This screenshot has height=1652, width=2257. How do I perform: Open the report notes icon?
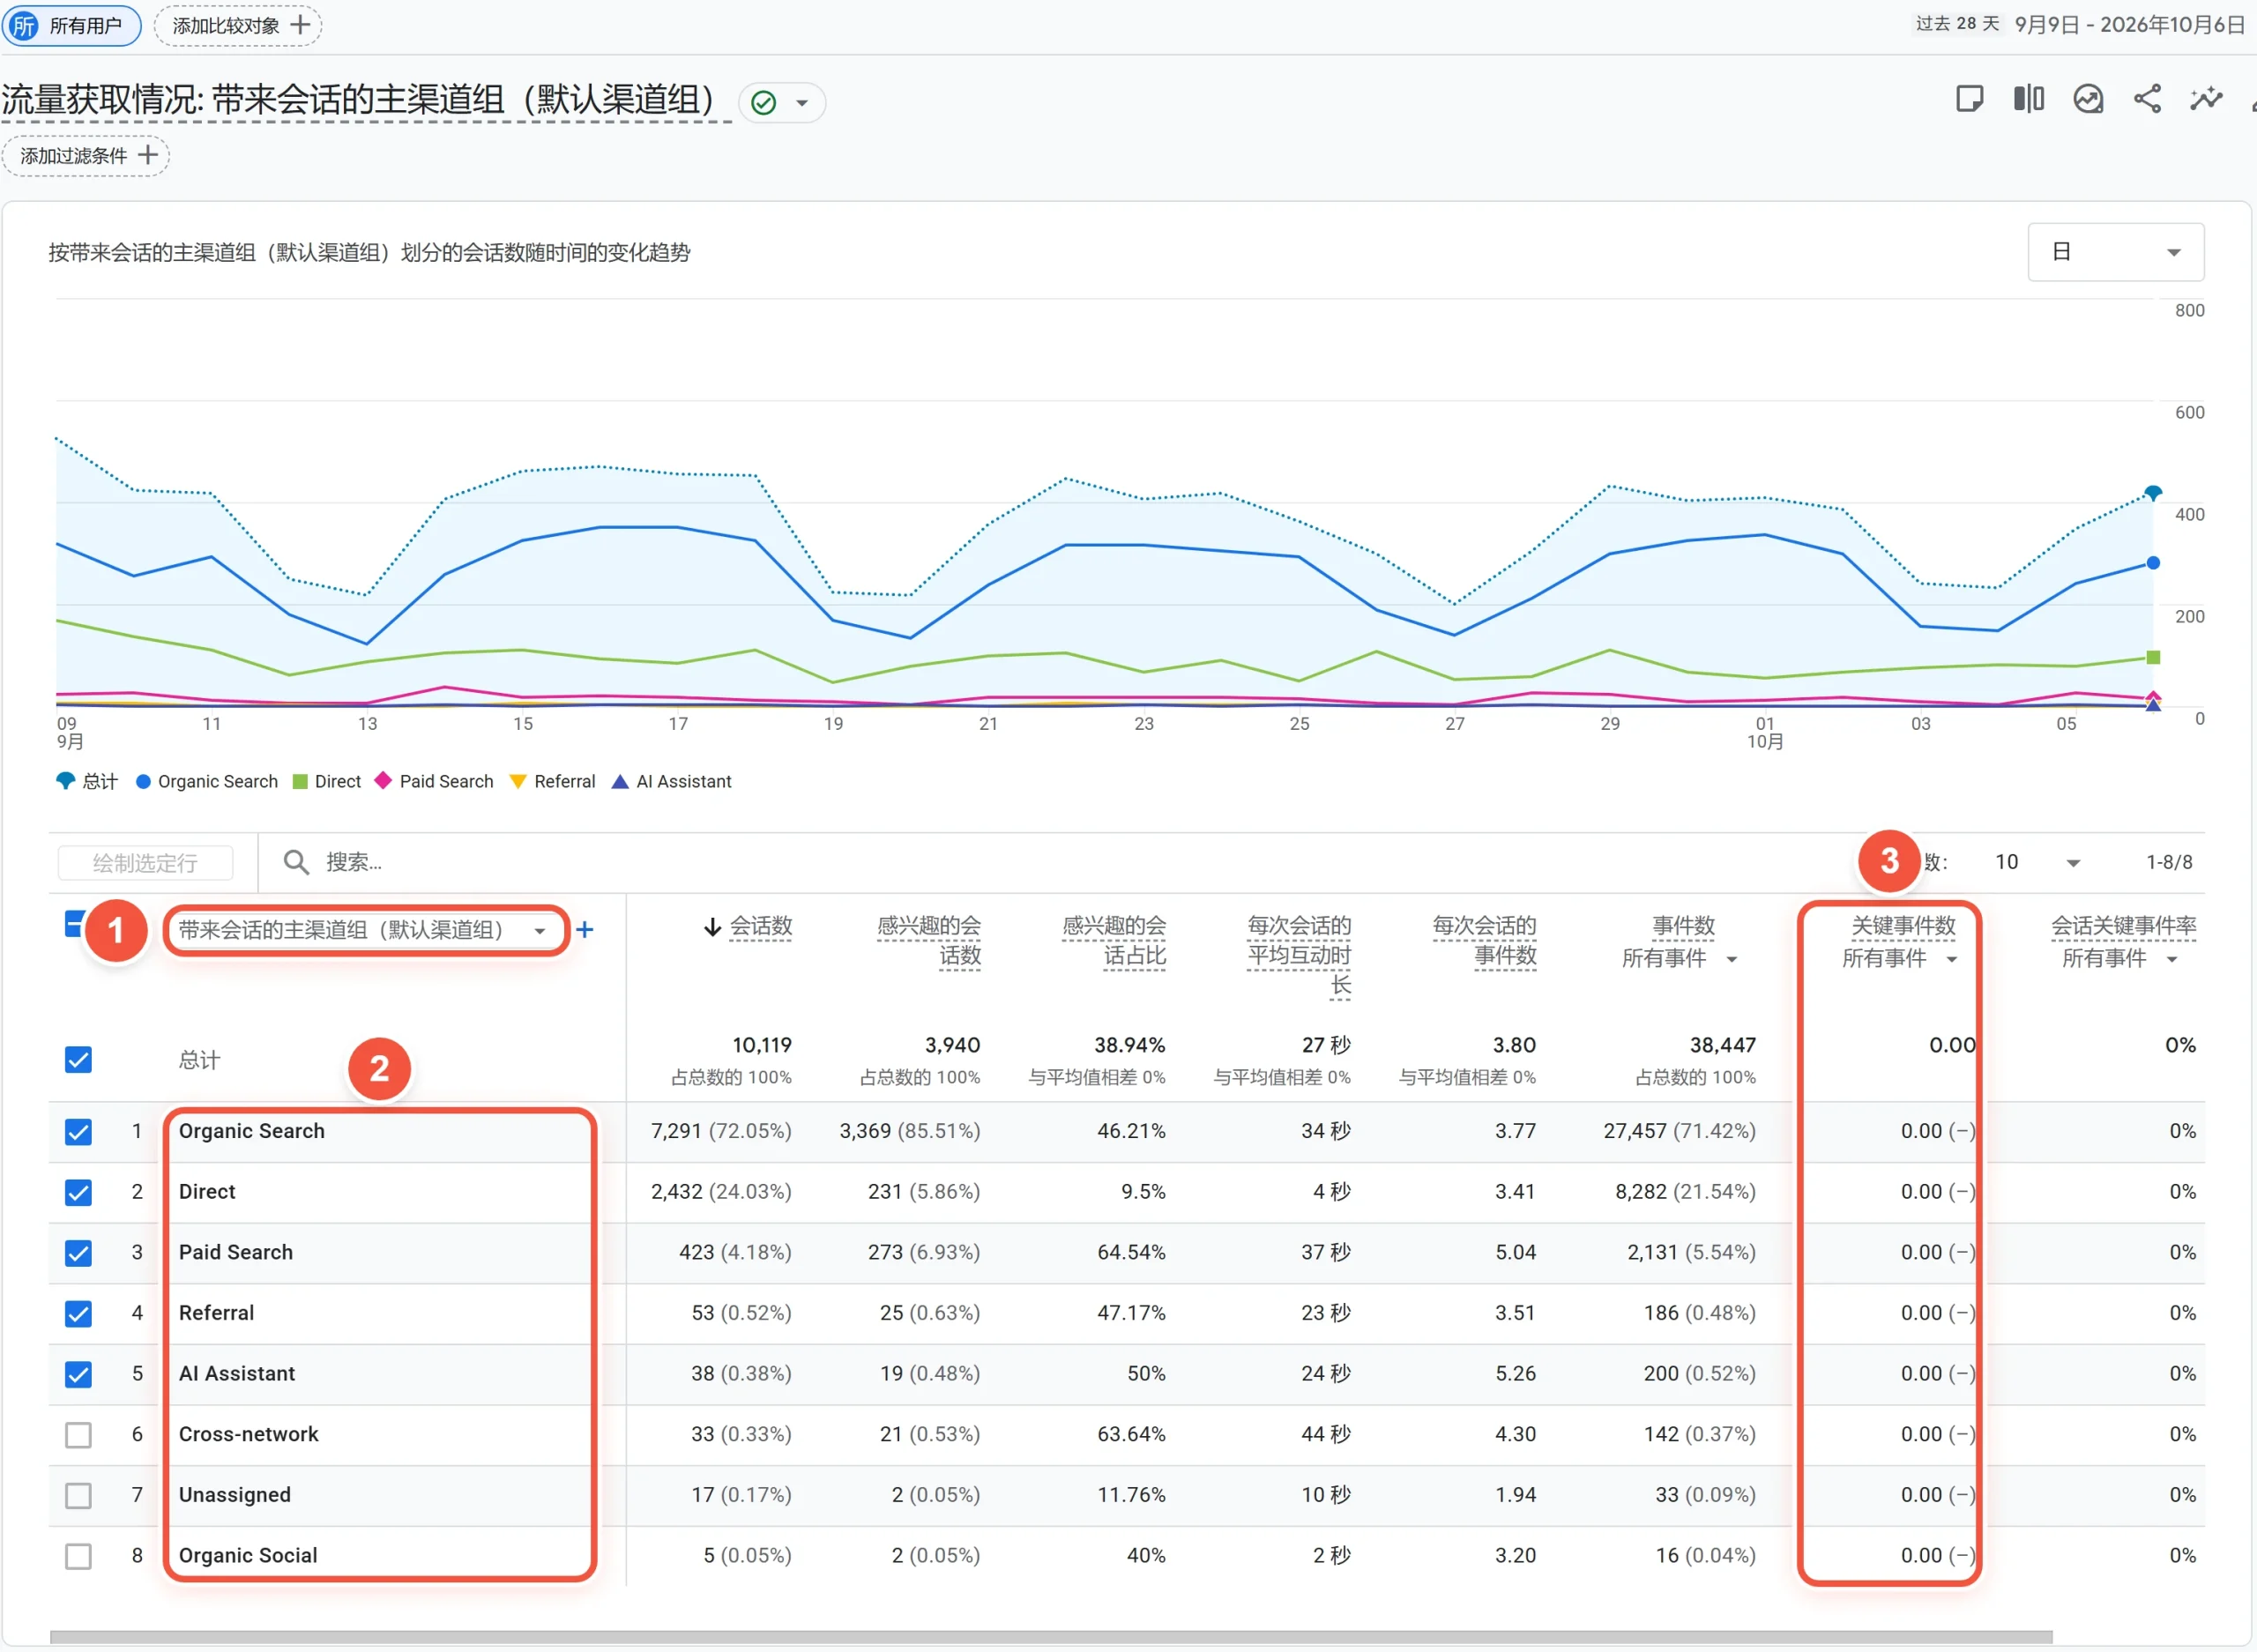point(1969,99)
